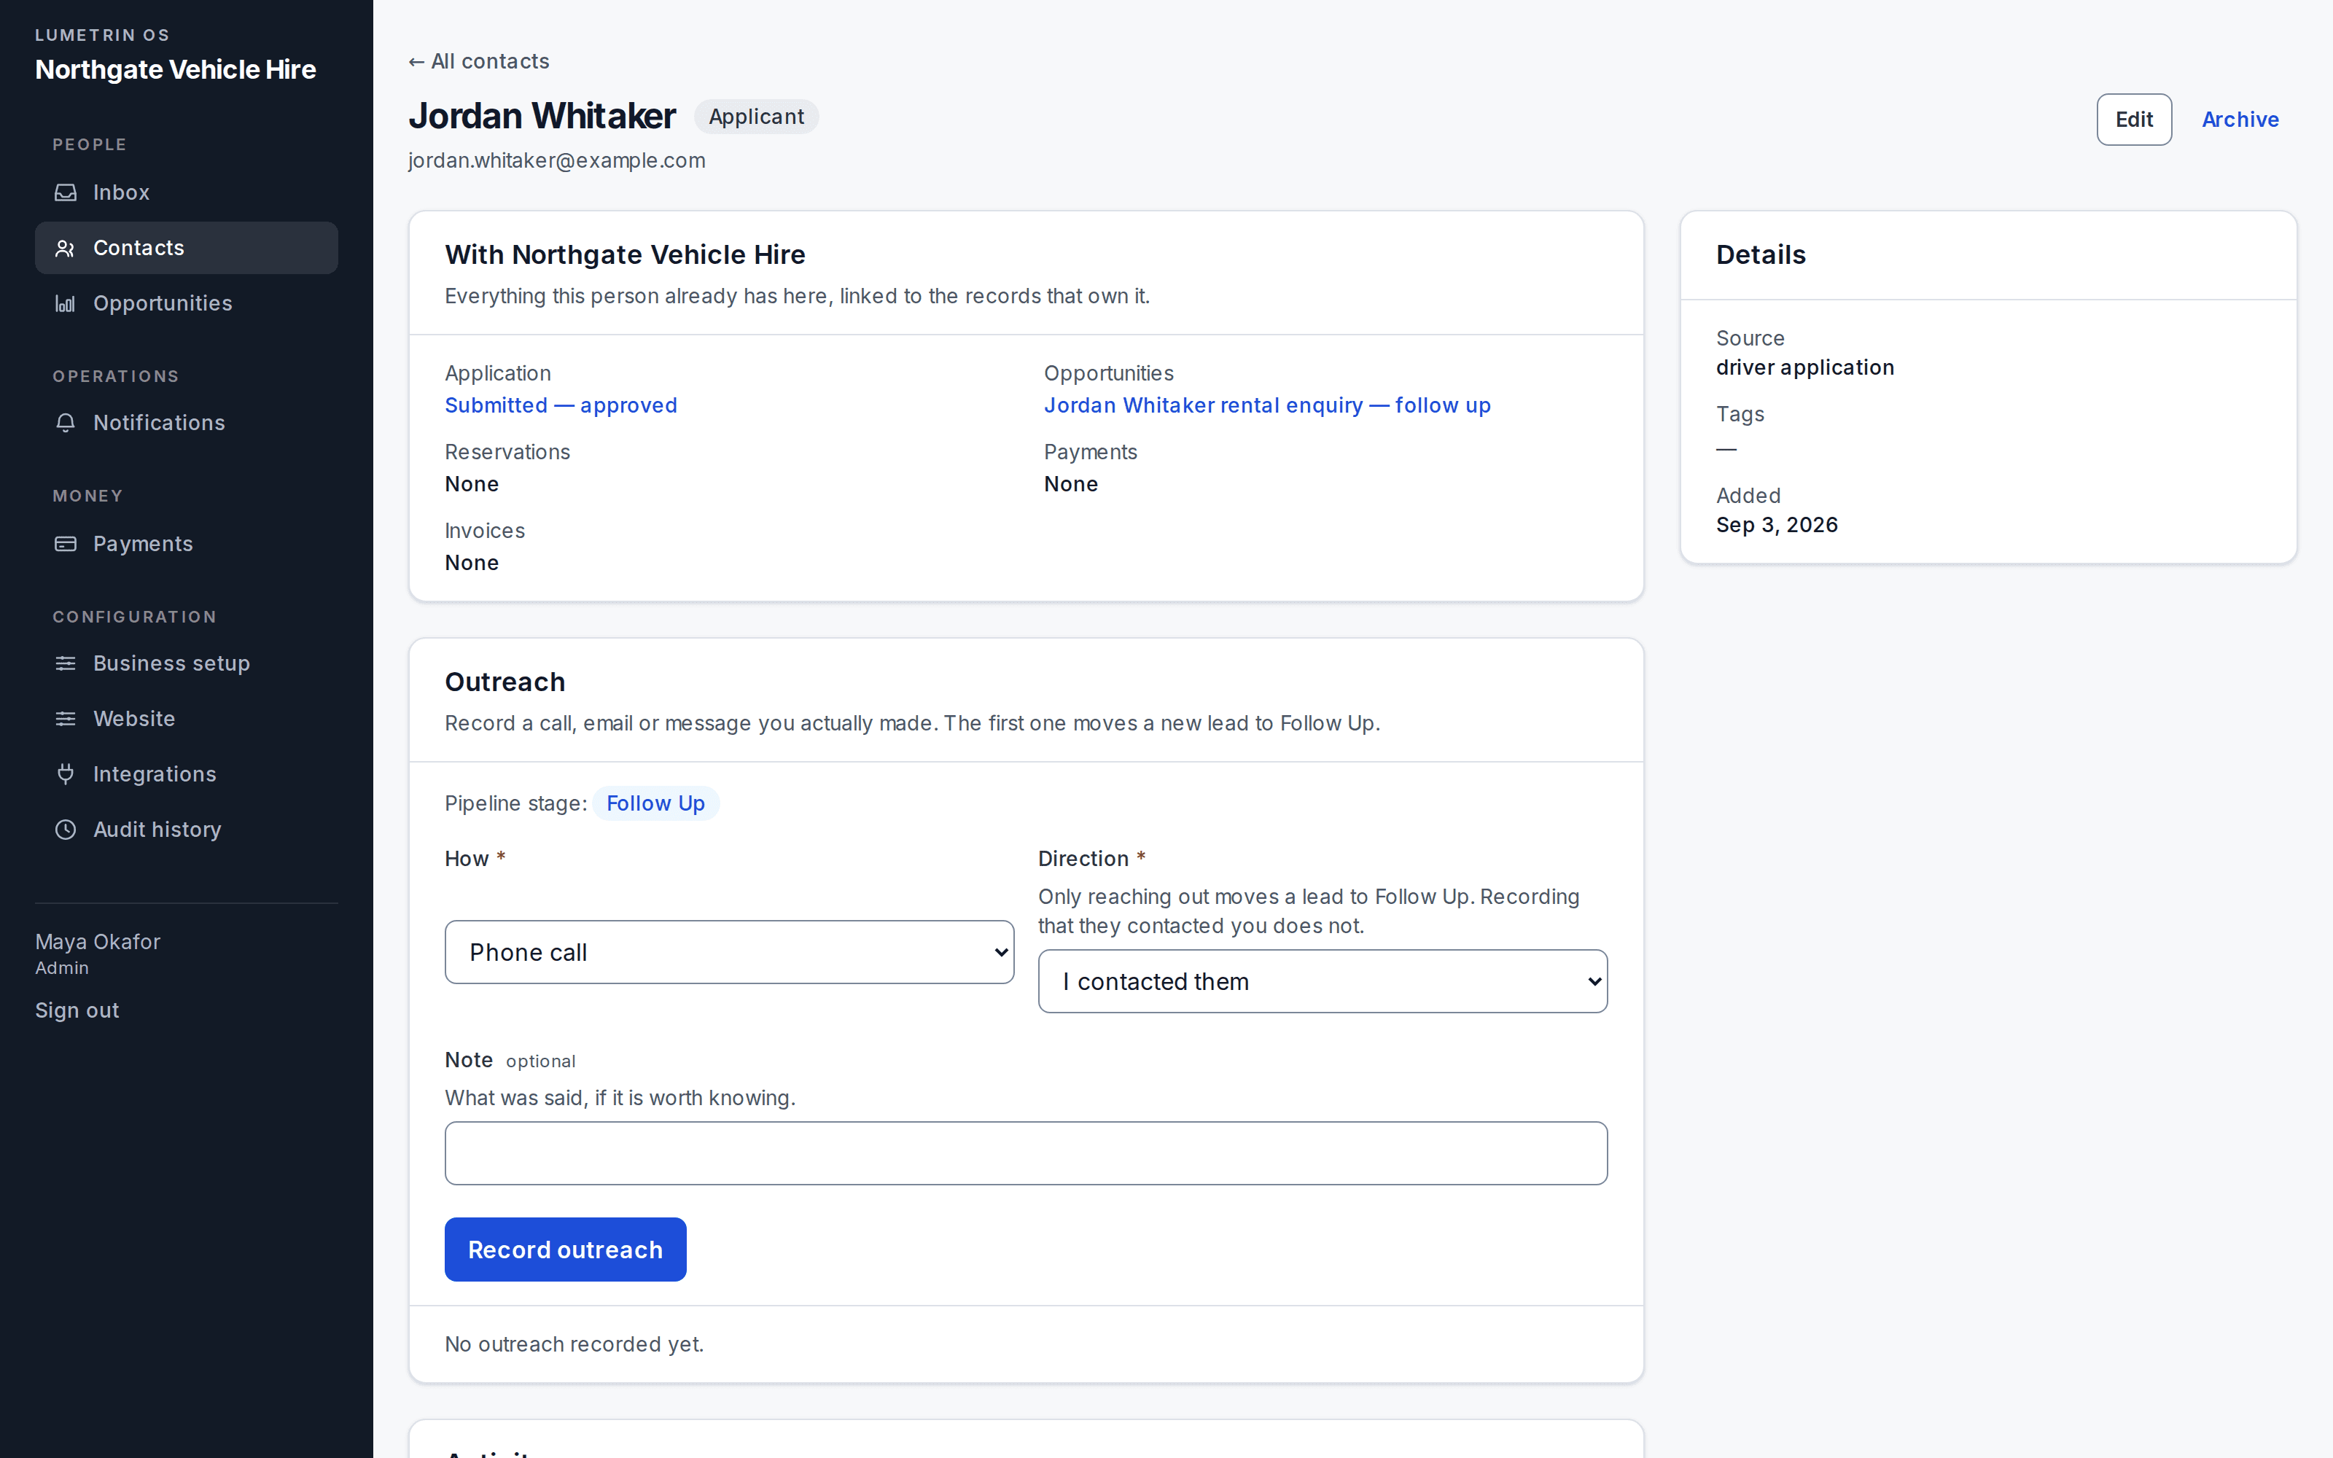Click the Audit history clock icon
Viewport: 2333px width, 1458px height.
tap(66, 830)
